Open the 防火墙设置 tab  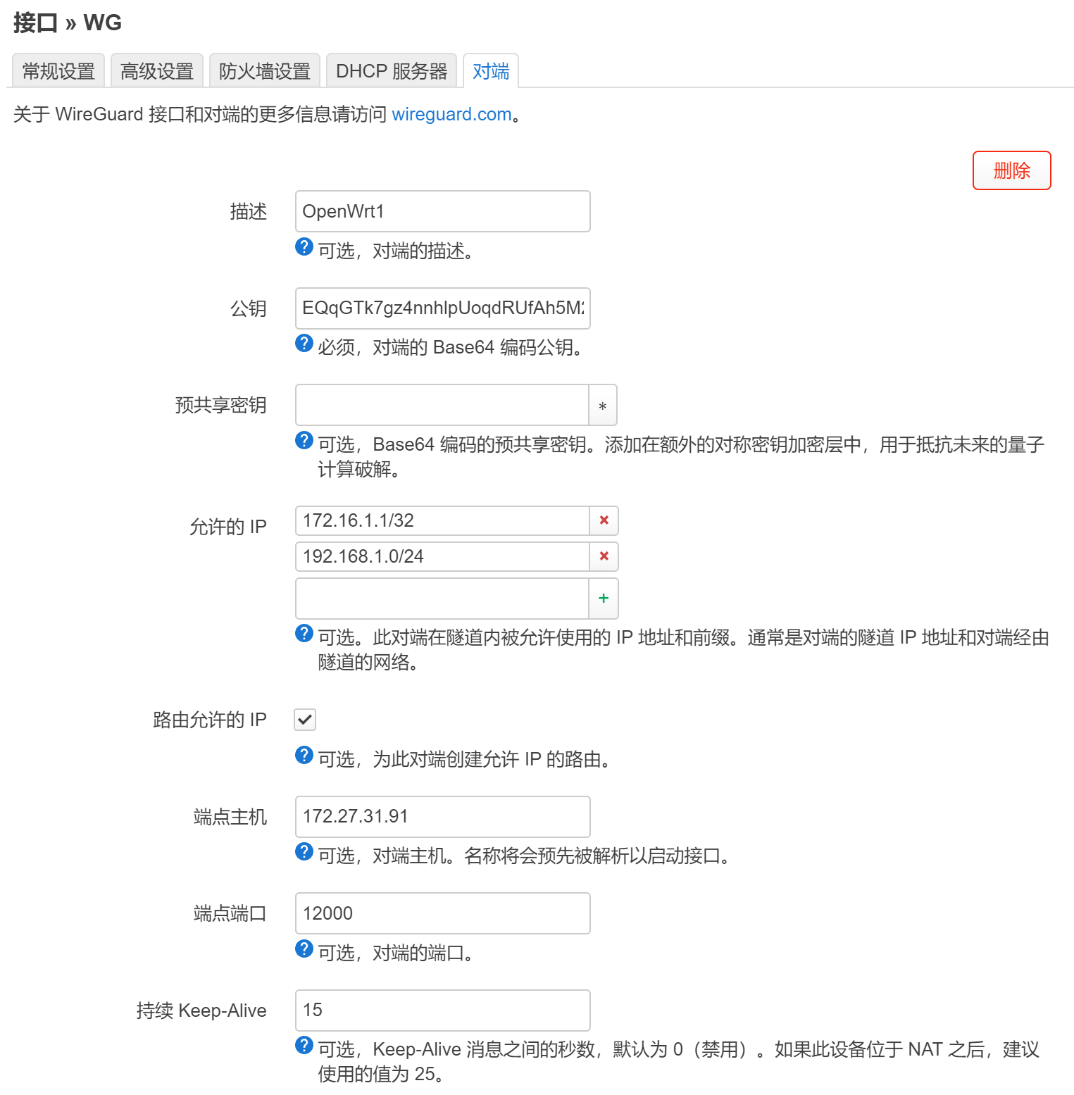265,71
